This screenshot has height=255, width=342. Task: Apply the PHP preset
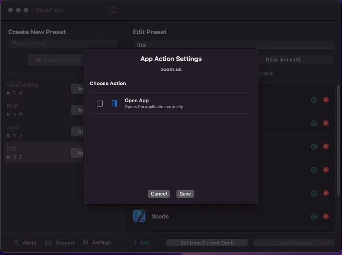click(78, 110)
